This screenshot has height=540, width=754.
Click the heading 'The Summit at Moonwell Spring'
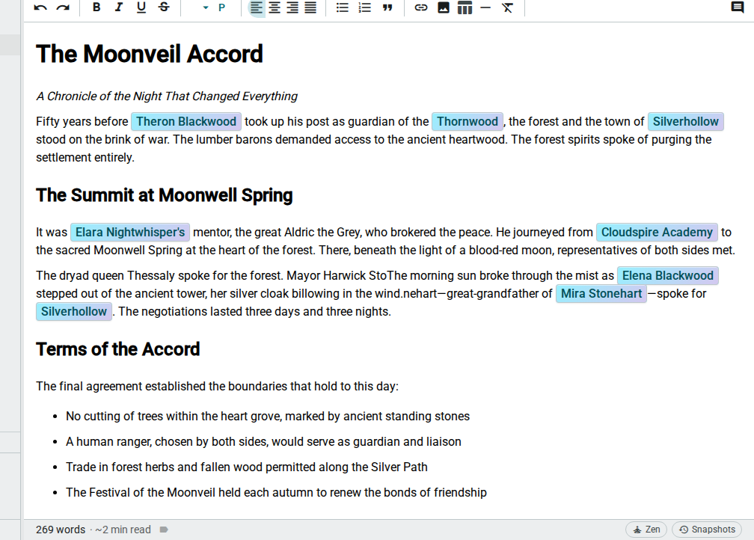165,195
